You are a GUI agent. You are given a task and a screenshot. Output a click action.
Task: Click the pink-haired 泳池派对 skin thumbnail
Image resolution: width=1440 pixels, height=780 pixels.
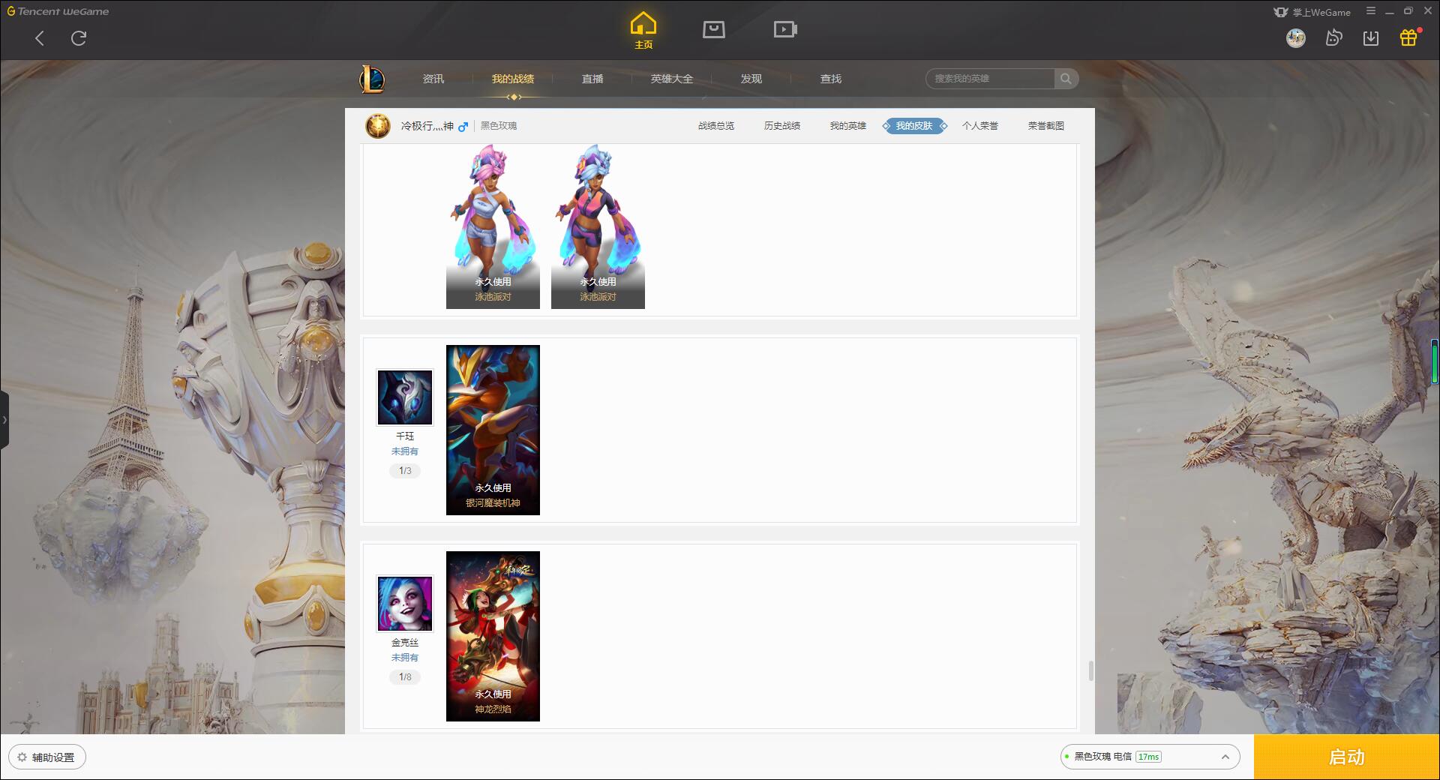[493, 226]
